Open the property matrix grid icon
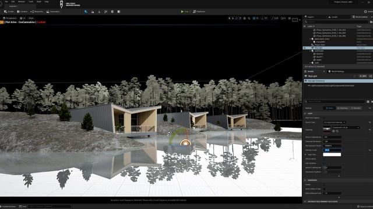Screen dimensions: 373x209 (368, 102)
